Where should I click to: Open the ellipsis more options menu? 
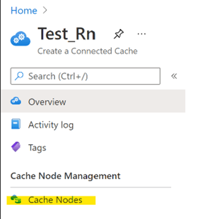(142, 34)
